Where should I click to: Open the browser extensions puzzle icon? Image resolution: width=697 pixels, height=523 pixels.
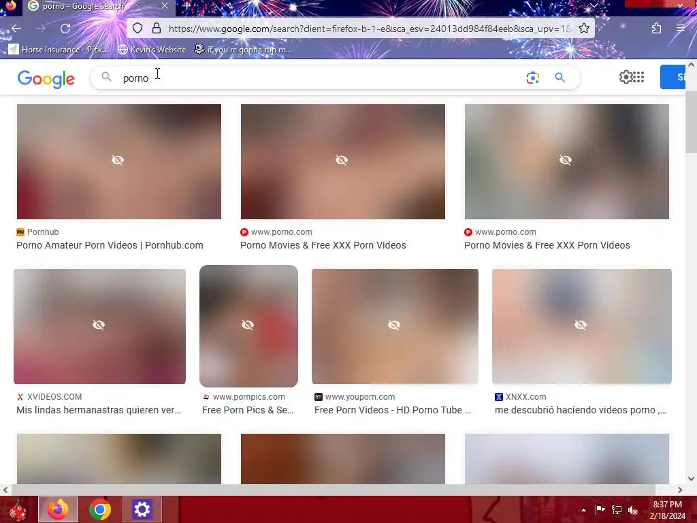pos(657,29)
